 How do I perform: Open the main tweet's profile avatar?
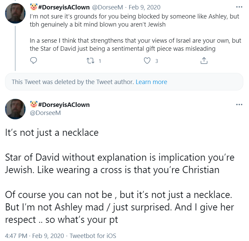point(15,109)
